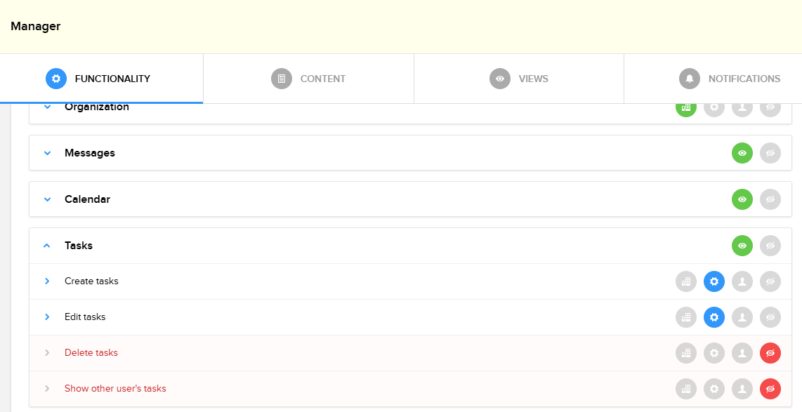Open the blue gear settings for Edit tasks
The width and height of the screenshot is (802, 412).
714,317
